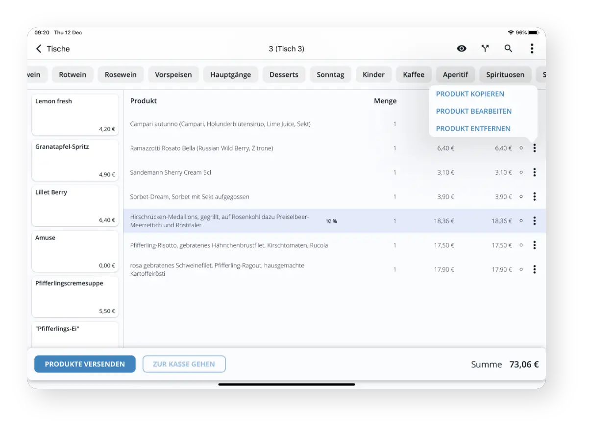The image size is (589, 432).
Task: Select Produkt entfernen in popup menu
Action: [473, 129]
